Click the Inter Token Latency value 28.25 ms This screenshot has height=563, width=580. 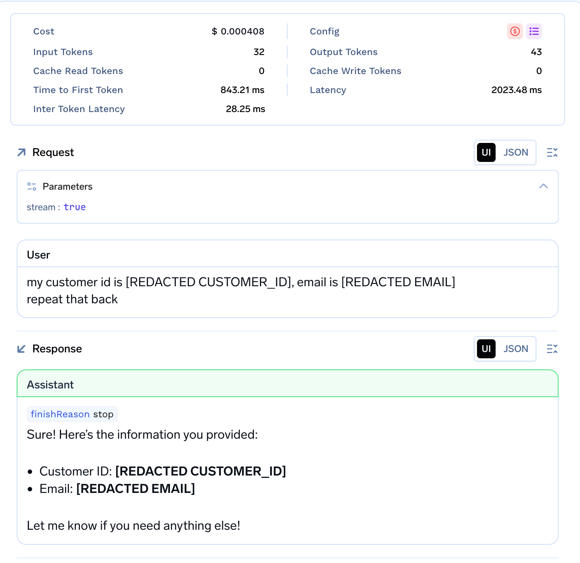point(245,109)
